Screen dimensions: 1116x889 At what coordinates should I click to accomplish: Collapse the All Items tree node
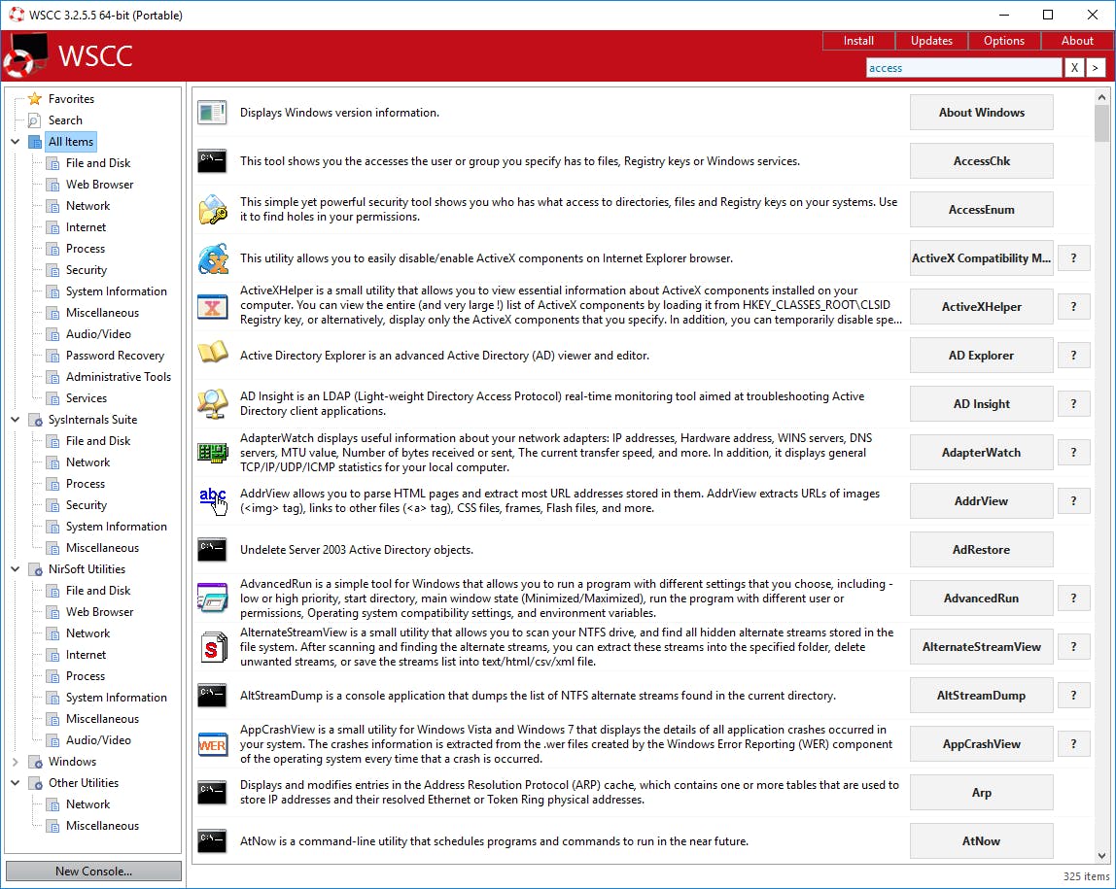[x=15, y=142]
